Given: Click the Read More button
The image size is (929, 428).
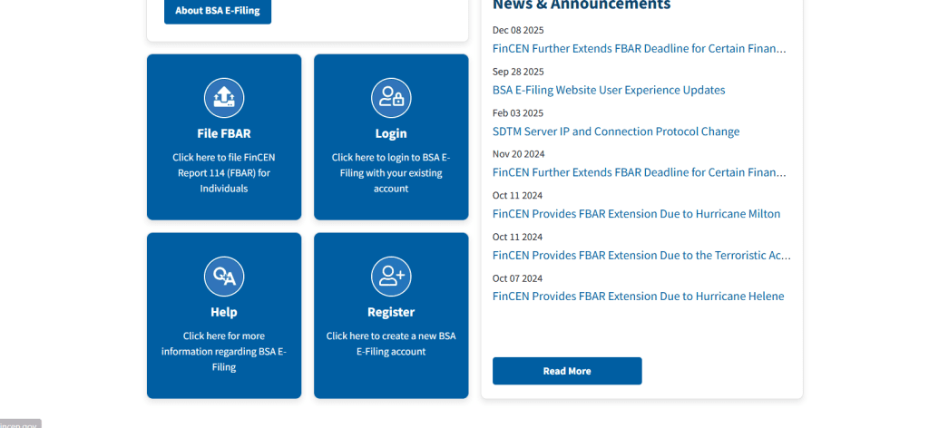Looking at the screenshot, I should 567,371.
